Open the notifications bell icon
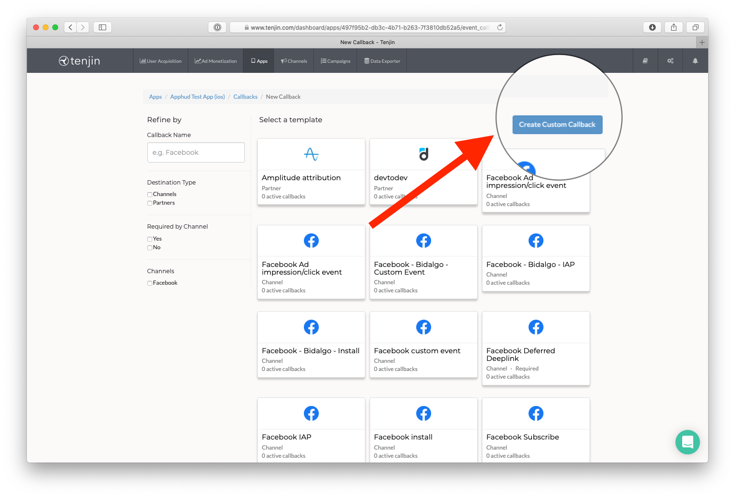This screenshot has height=498, width=735. (x=695, y=61)
